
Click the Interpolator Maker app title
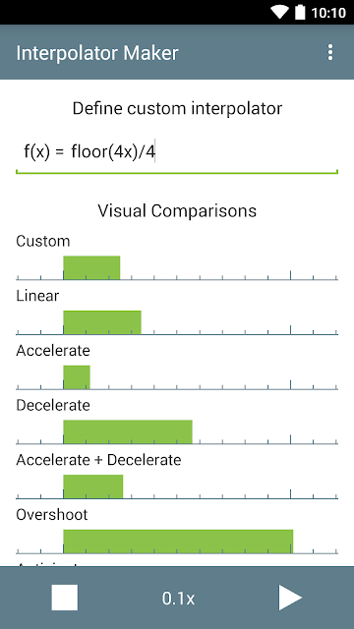tap(97, 53)
